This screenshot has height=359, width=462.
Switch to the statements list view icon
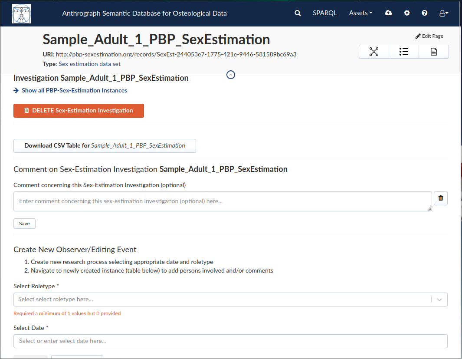404,52
